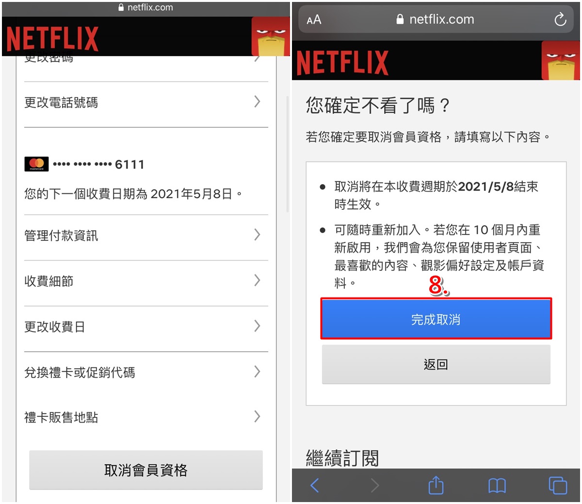Tap lock icon beside netflix.com in right address bar

click(400, 19)
